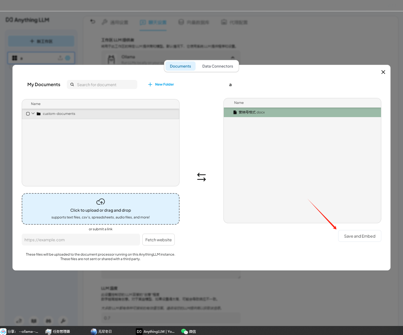Expand the custom-documents folder chevron
The width and height of the screenshot is (403, 335).
click(x=33, y=113)
